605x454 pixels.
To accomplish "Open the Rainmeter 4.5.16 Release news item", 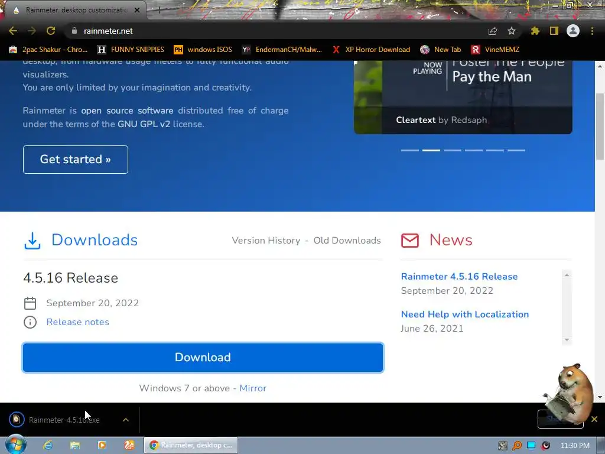I will tap(459, 277).
